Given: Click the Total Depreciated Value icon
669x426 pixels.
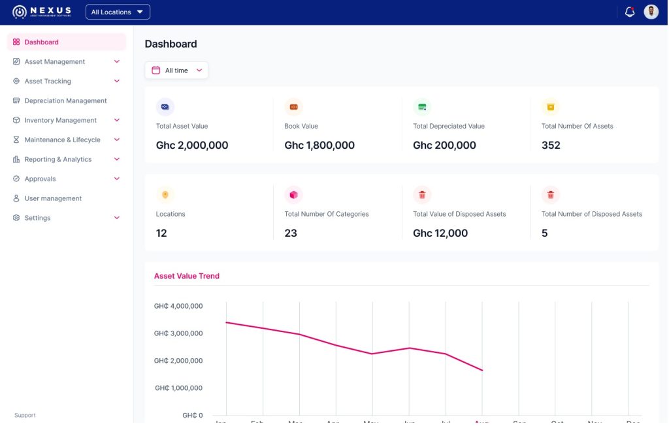Looking at the screenshot, I should click(422, 106).
